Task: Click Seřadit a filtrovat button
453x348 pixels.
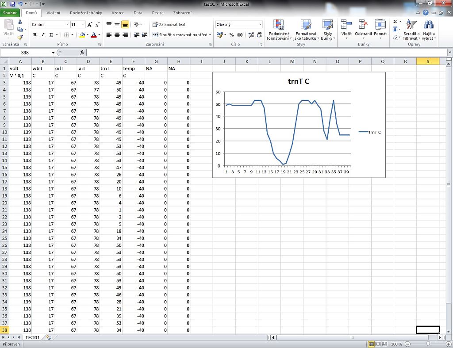Action: coord(411,31)
